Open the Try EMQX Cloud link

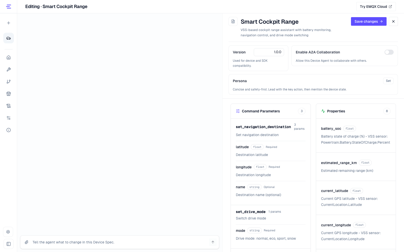click(x=376, y=7)
